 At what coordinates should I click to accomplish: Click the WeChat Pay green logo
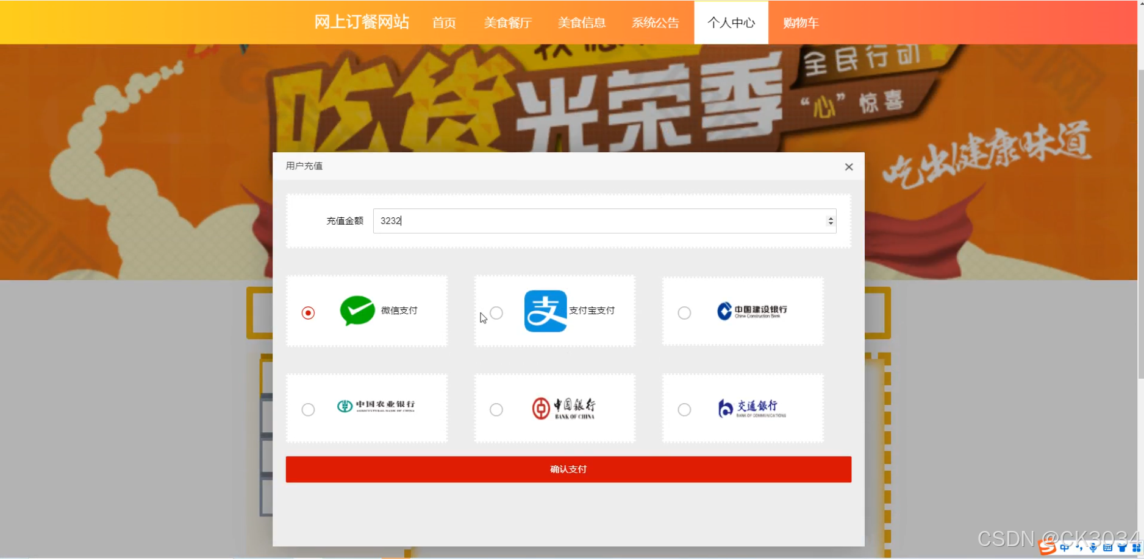tap(357, 311)
